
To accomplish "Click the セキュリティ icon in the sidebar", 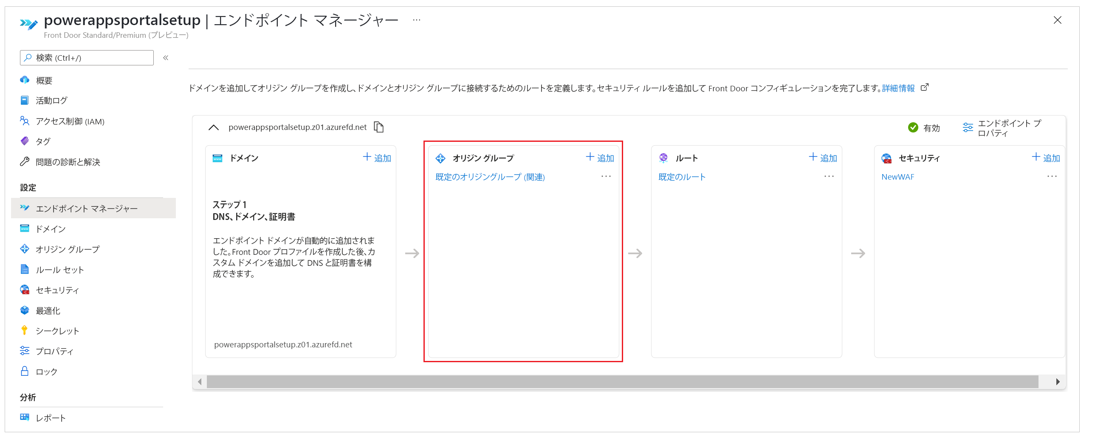I will coord(25,290).
